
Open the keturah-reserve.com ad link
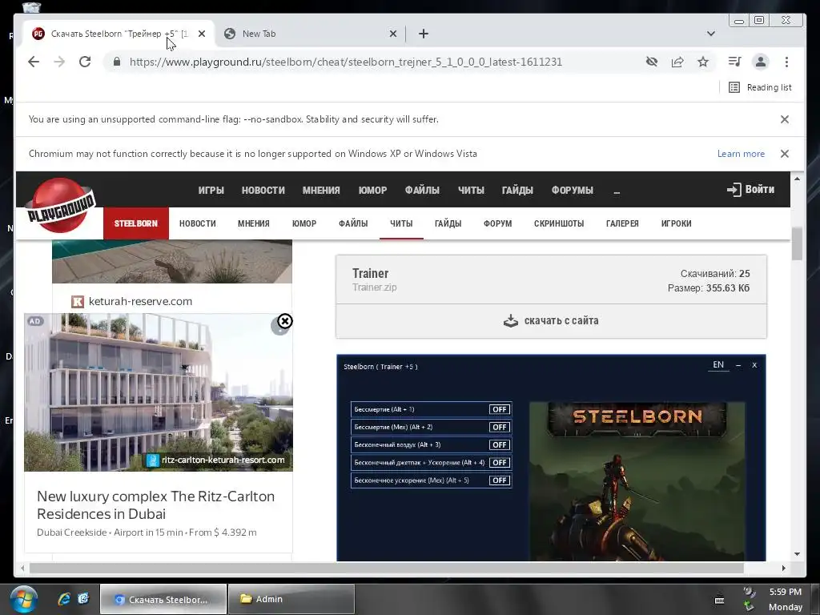(140, 301)
